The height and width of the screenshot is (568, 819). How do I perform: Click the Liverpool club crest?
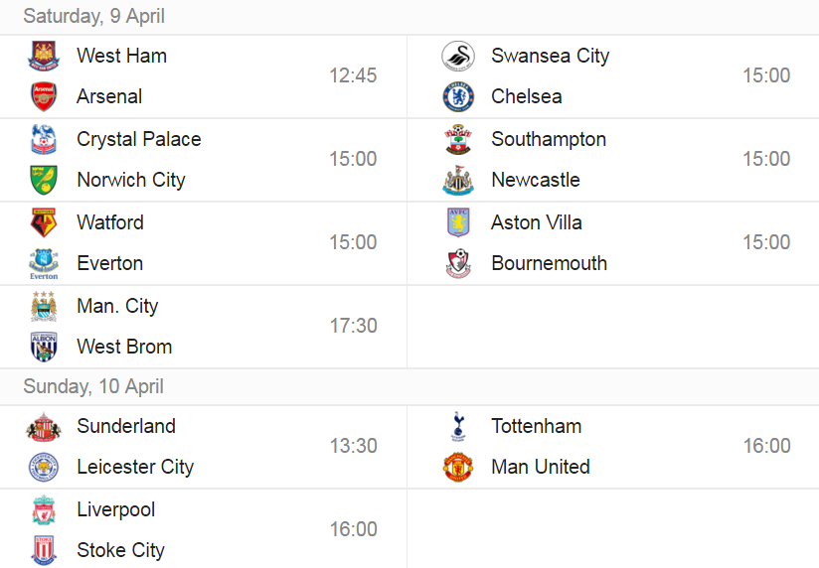click(44, 510)
